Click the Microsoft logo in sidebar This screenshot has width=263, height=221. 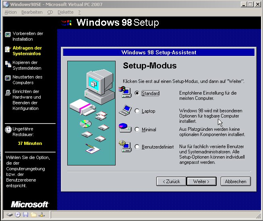29,204
